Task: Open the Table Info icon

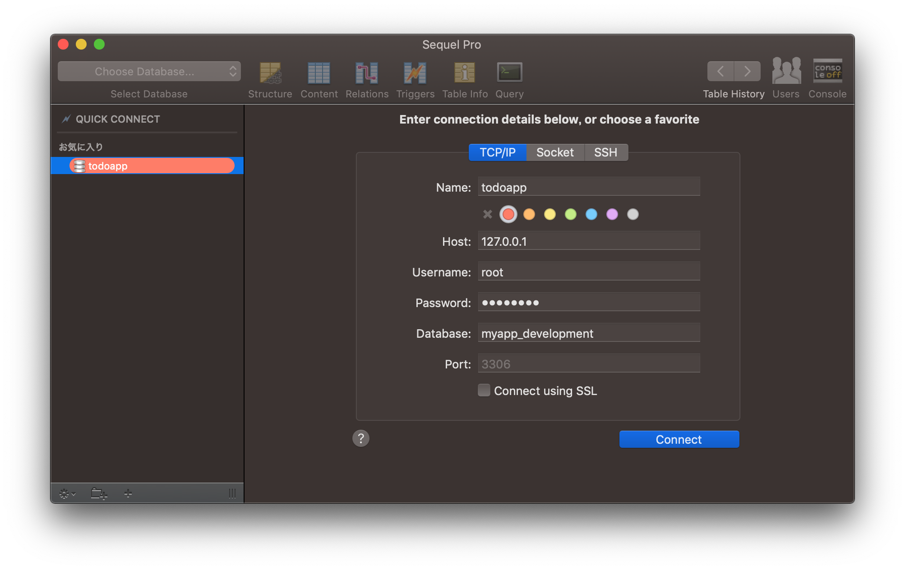Action: [465, 73]
